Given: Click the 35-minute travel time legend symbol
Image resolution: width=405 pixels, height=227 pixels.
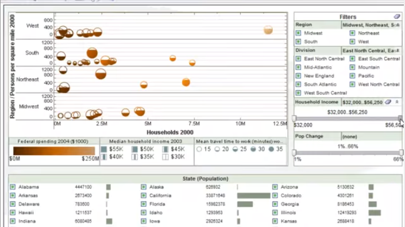Looking at the screenshot, I should (271, 149).
